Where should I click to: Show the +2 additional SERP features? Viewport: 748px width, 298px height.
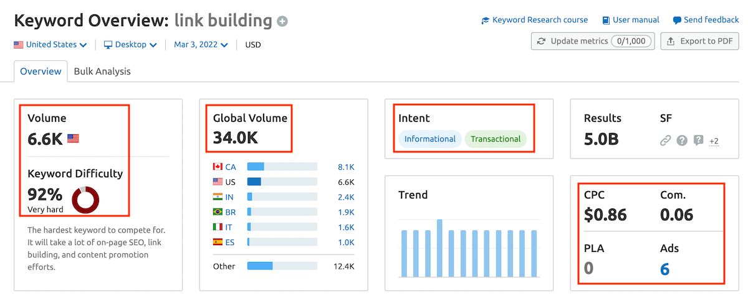coord(714,141)
